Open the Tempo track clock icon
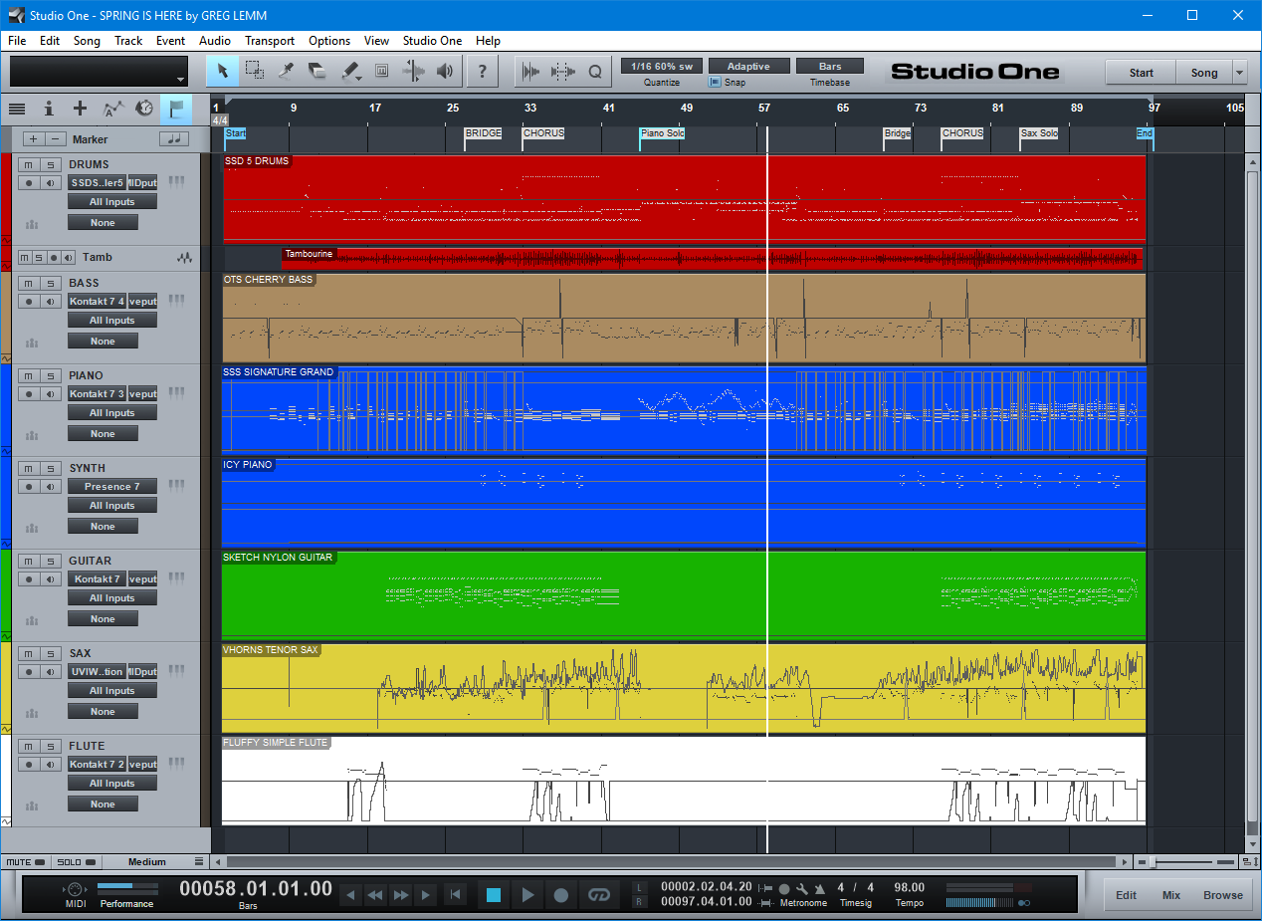 [144, 109]
